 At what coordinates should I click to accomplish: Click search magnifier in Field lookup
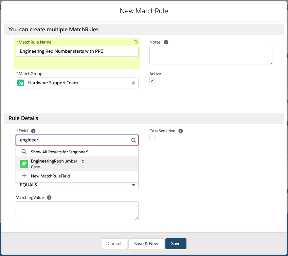(x=133, y=140)
